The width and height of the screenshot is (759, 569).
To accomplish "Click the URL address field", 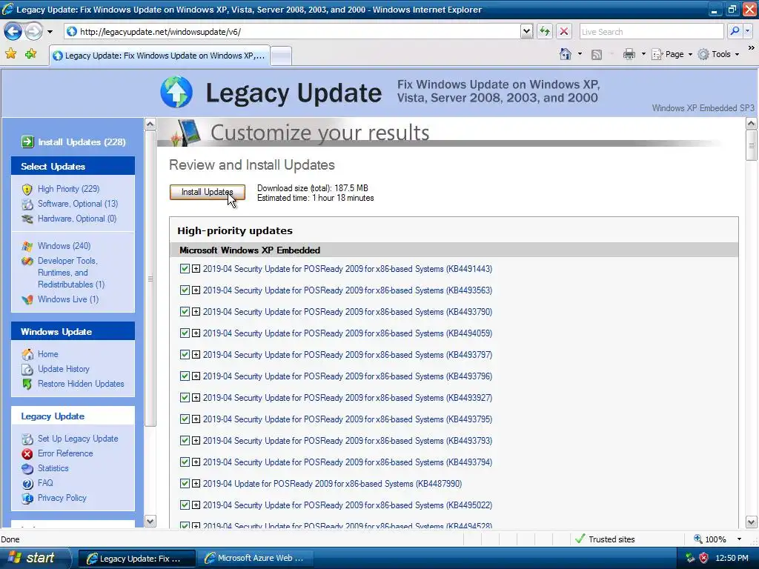I will coord(298,31).
